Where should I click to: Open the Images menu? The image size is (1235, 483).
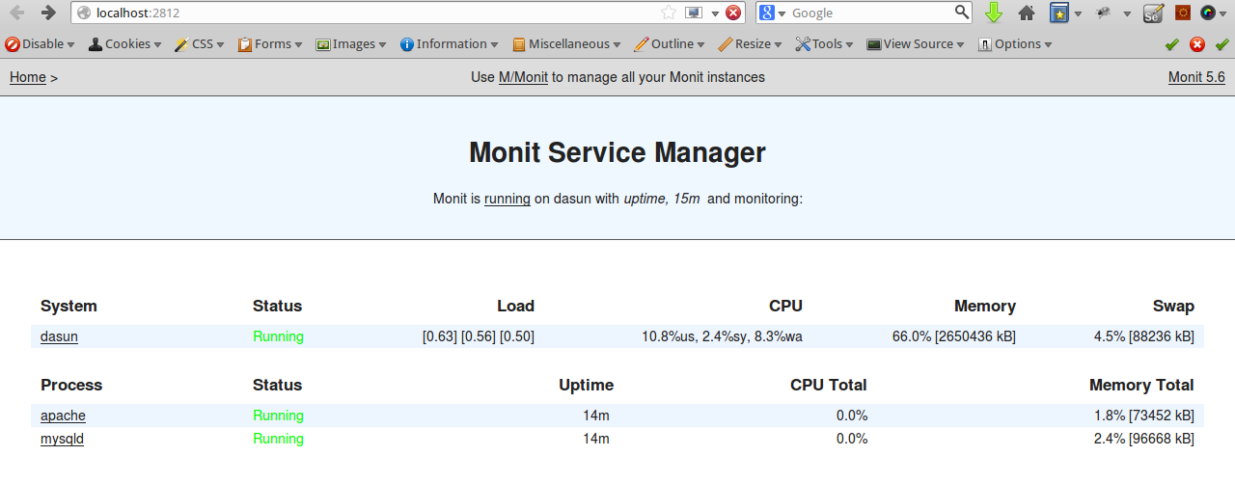pyautogui.click(x=350, y=44)
